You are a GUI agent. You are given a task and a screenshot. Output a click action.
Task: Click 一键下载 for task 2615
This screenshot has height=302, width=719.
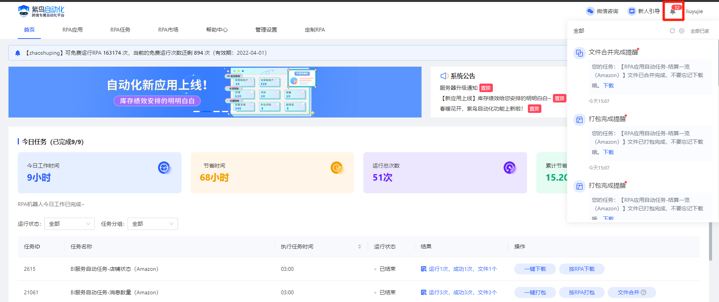535,269
